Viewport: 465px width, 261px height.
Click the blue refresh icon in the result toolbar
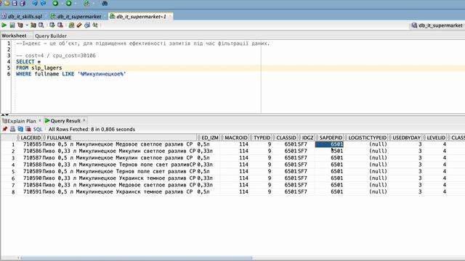pyautogui.click(x=20, y=129)
